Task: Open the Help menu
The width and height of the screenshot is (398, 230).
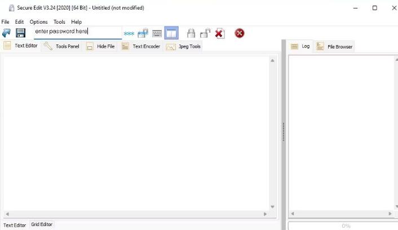Action: [77, 22]
